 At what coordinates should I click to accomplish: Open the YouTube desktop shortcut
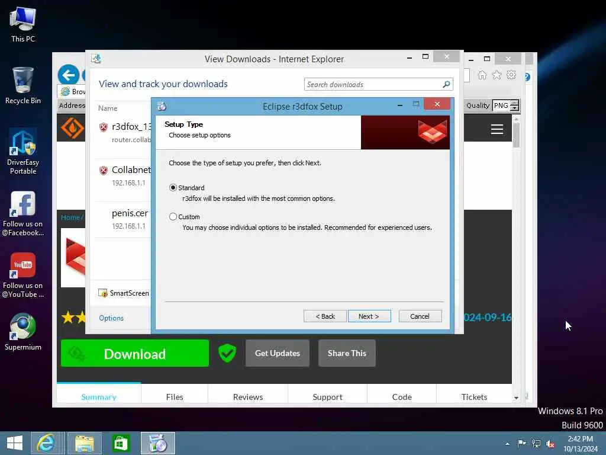coord(23,275)
